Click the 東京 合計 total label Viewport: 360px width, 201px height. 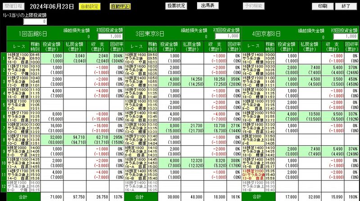(x=141, y=197)
